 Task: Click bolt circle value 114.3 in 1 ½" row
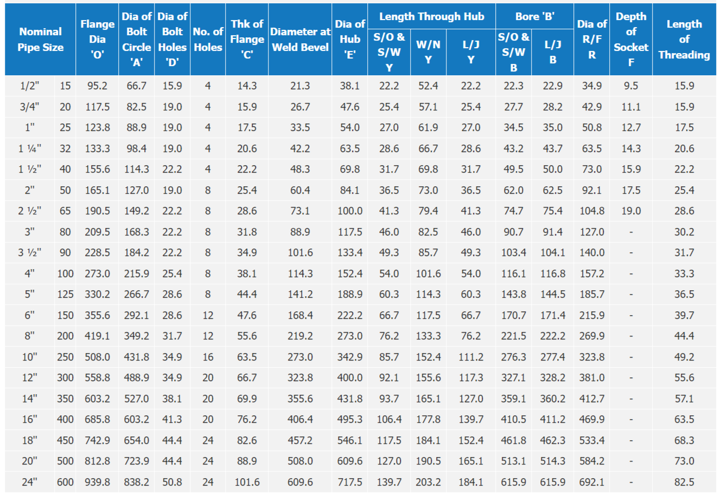coord(137,169)
